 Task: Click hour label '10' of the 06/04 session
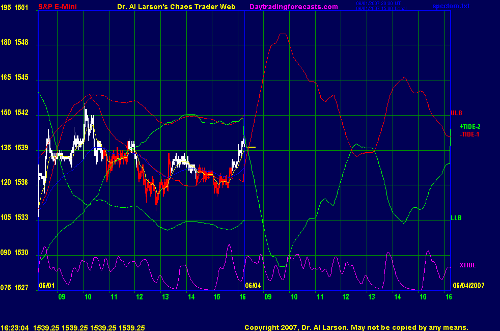pos(294,297)
